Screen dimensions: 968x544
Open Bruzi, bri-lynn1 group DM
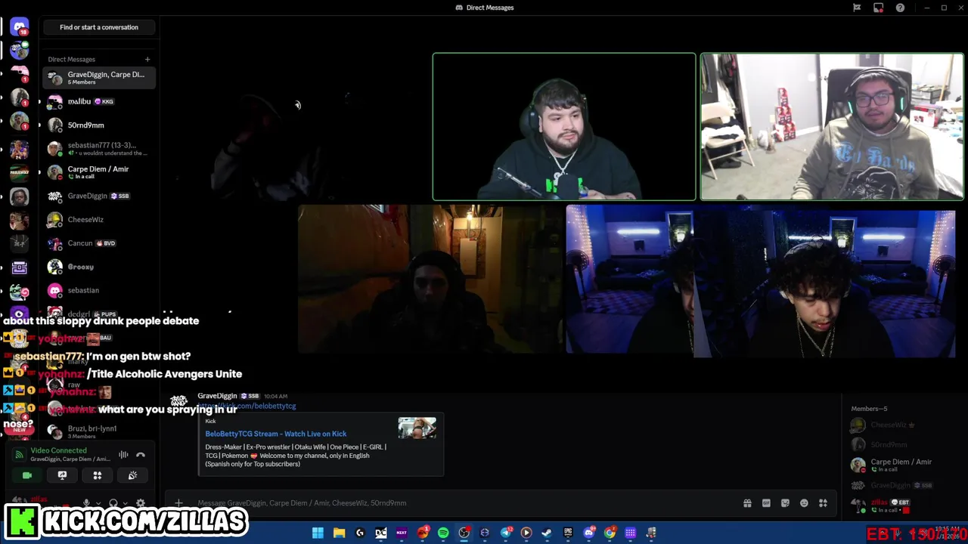click(99, 432)
